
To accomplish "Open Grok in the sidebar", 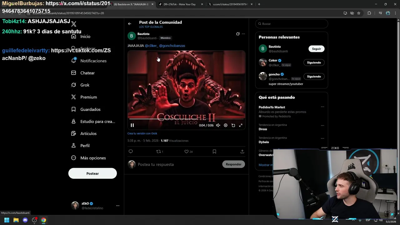I will (x=80, y=85).
